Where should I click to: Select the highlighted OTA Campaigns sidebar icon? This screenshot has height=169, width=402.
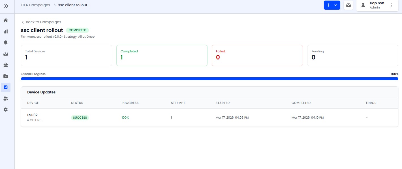(x=6, y=87)
